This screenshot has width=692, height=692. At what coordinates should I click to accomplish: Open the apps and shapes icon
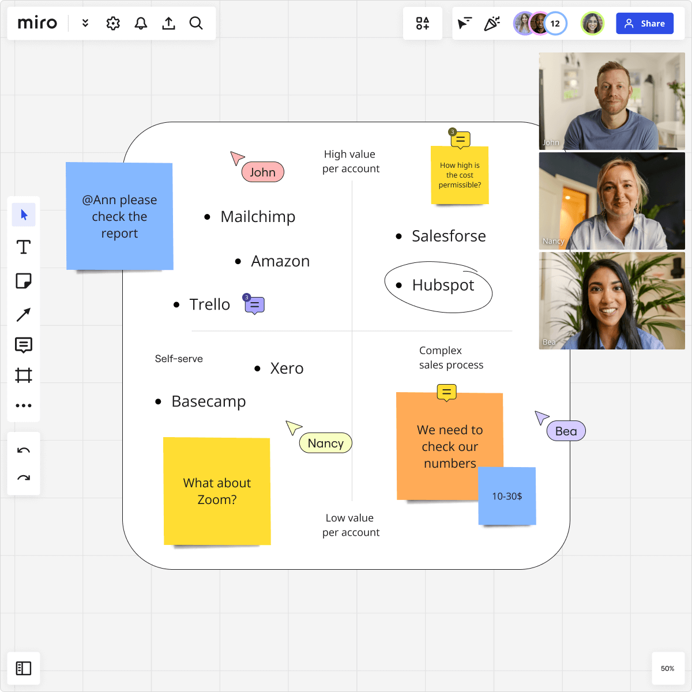point(423,23)
